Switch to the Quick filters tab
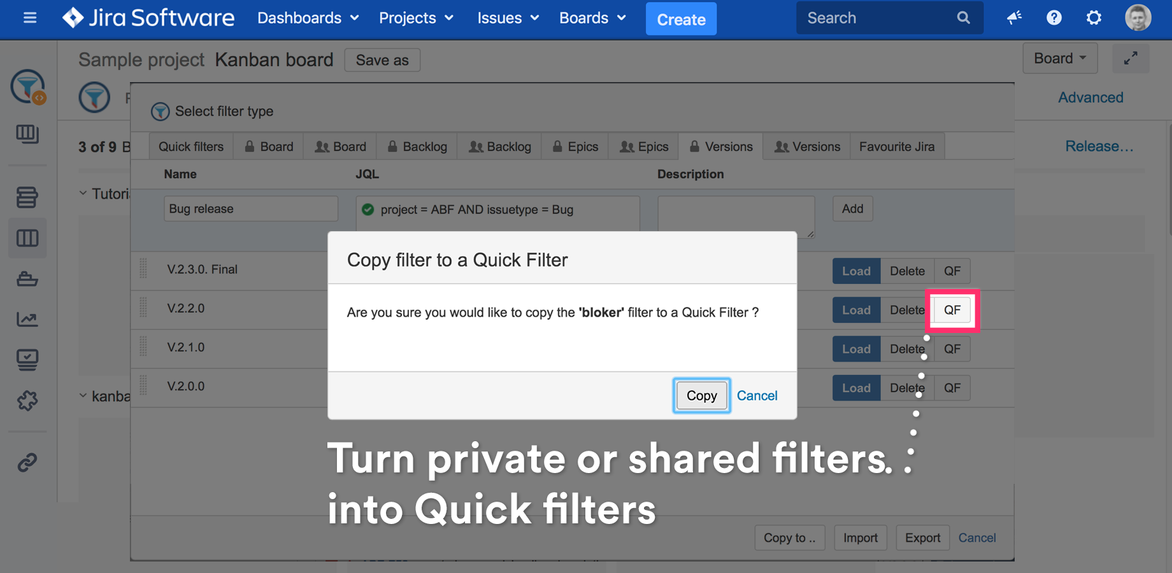 click(190, 146)
